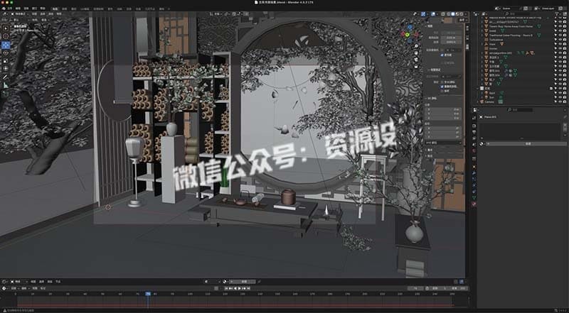This screenshot has height=313, width=569.
Task: Select the Scale tool
Action: pyautogui.click(x=6, y=61)
